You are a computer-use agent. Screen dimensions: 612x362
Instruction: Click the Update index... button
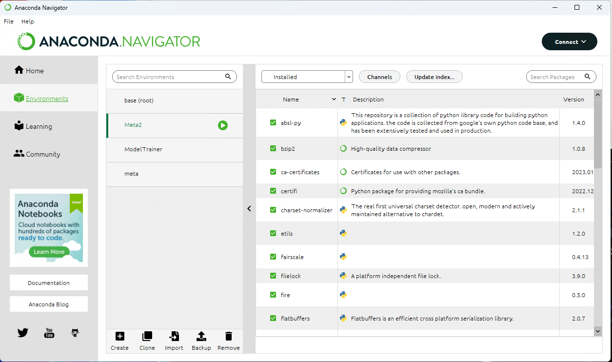(434, 77)
